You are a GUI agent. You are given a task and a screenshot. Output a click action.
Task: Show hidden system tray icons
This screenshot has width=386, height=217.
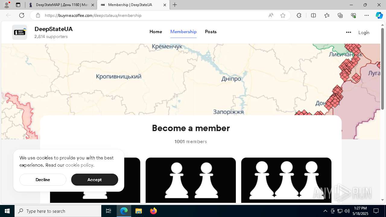click(x=325, y=211)
